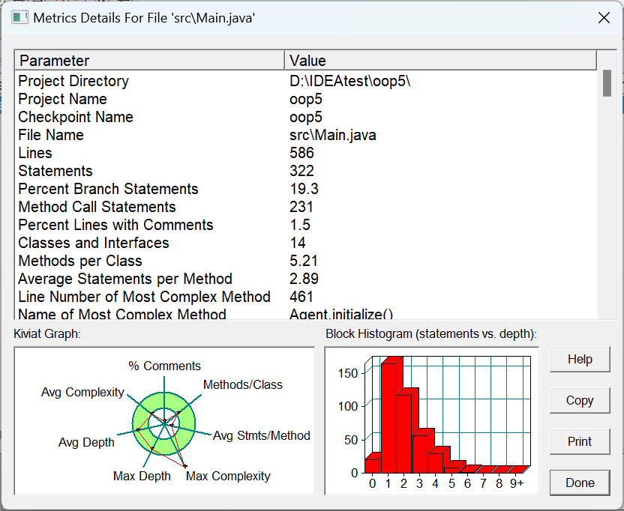Screen dimensions: 624x511
Task: Click the Agent.initialize() value
Action: tap(341, 314)
